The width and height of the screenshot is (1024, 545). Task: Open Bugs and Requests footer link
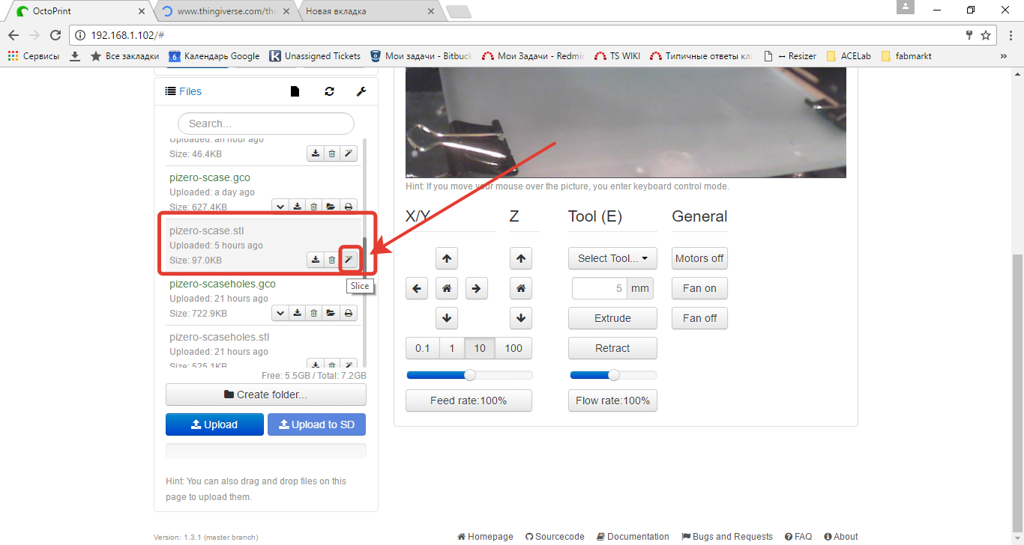[x=727, y=537]
